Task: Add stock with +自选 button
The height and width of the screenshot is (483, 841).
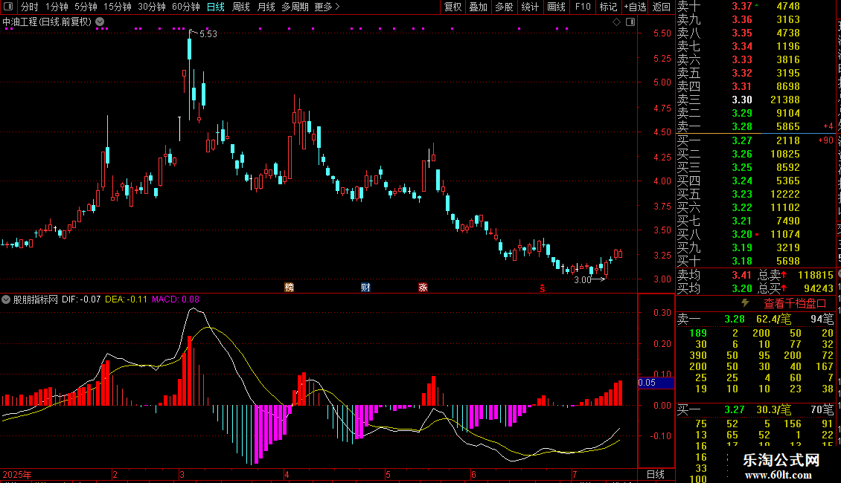Action: [x=635, y=7]
